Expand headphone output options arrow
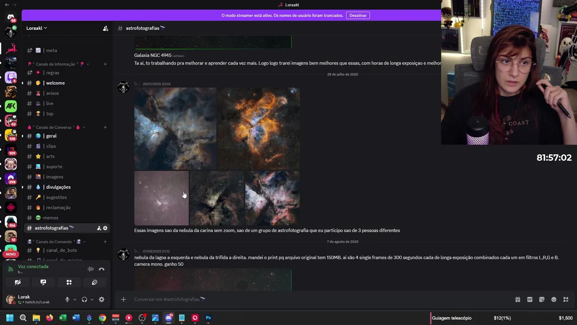 coord(92,299)
